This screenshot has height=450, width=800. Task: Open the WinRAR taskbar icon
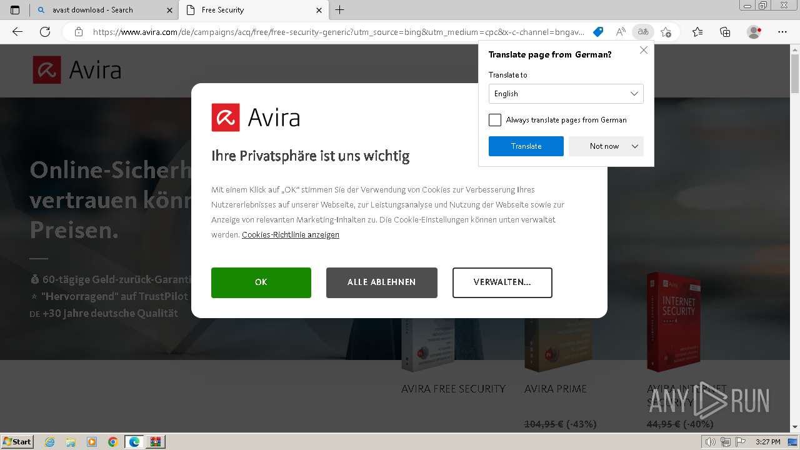[x=156, y=442]
